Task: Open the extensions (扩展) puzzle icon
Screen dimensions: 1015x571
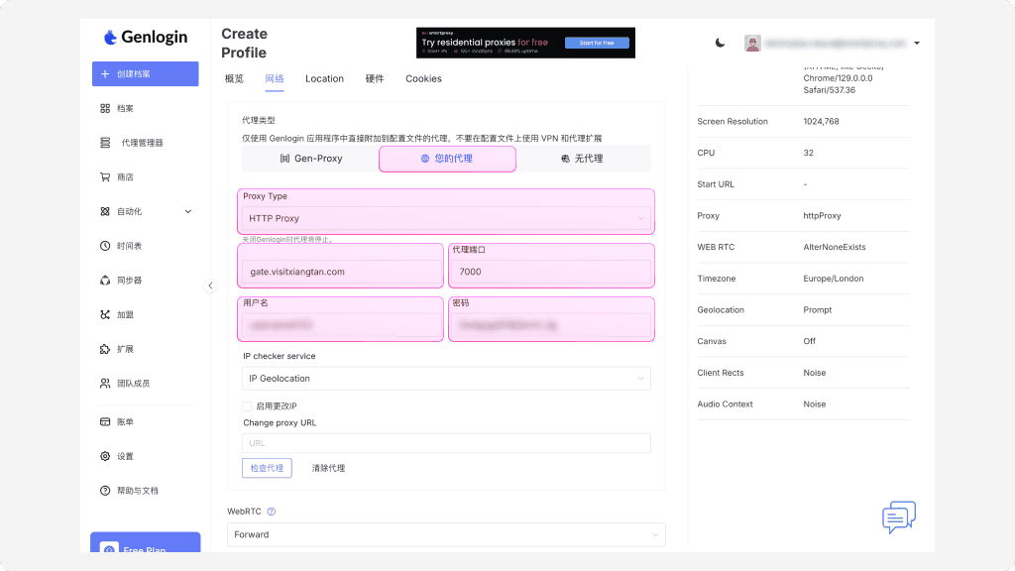Action: coord(105,349)
